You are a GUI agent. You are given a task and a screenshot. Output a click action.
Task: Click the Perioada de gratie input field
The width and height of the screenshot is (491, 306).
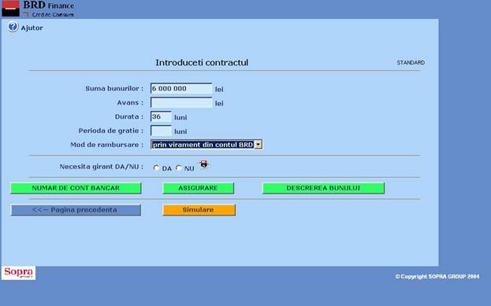click(x=161, y=131)
